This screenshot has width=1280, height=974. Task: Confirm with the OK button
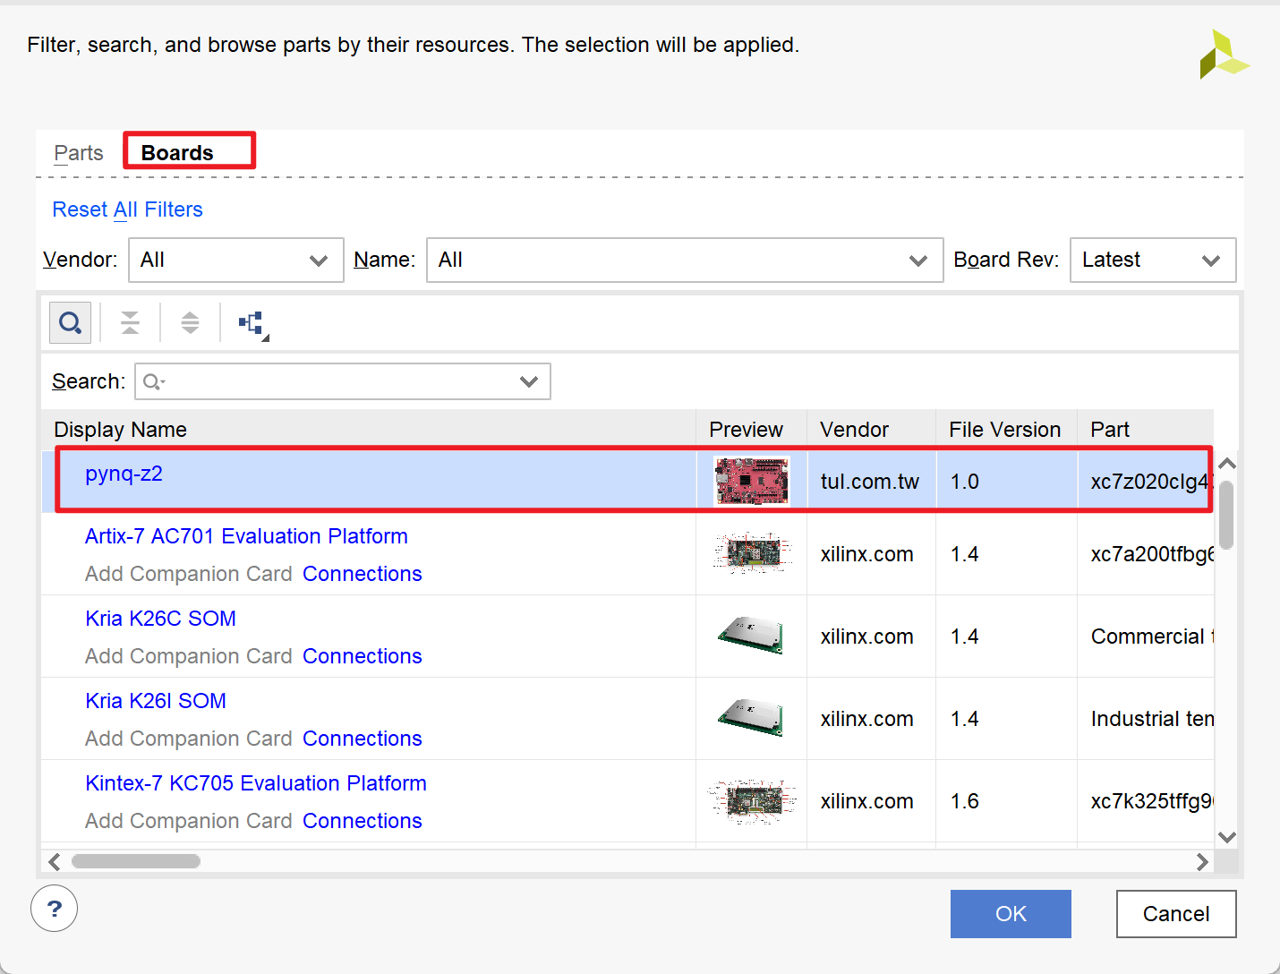[x=1011, y=914]
